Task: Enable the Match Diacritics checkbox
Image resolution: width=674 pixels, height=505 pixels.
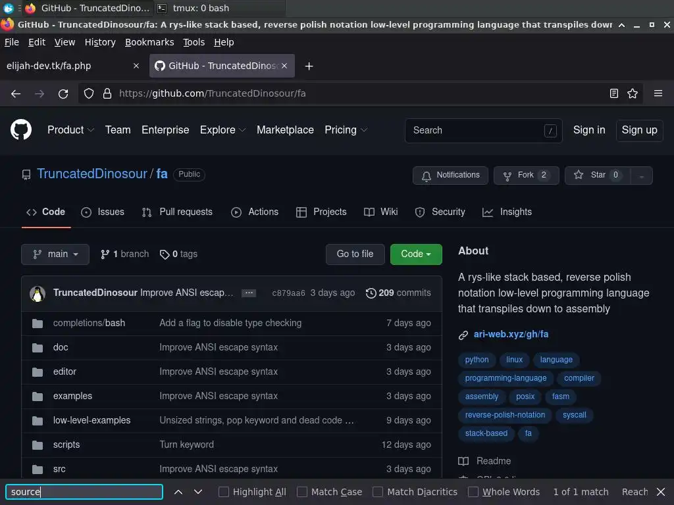Action: [x=378, y=492]
